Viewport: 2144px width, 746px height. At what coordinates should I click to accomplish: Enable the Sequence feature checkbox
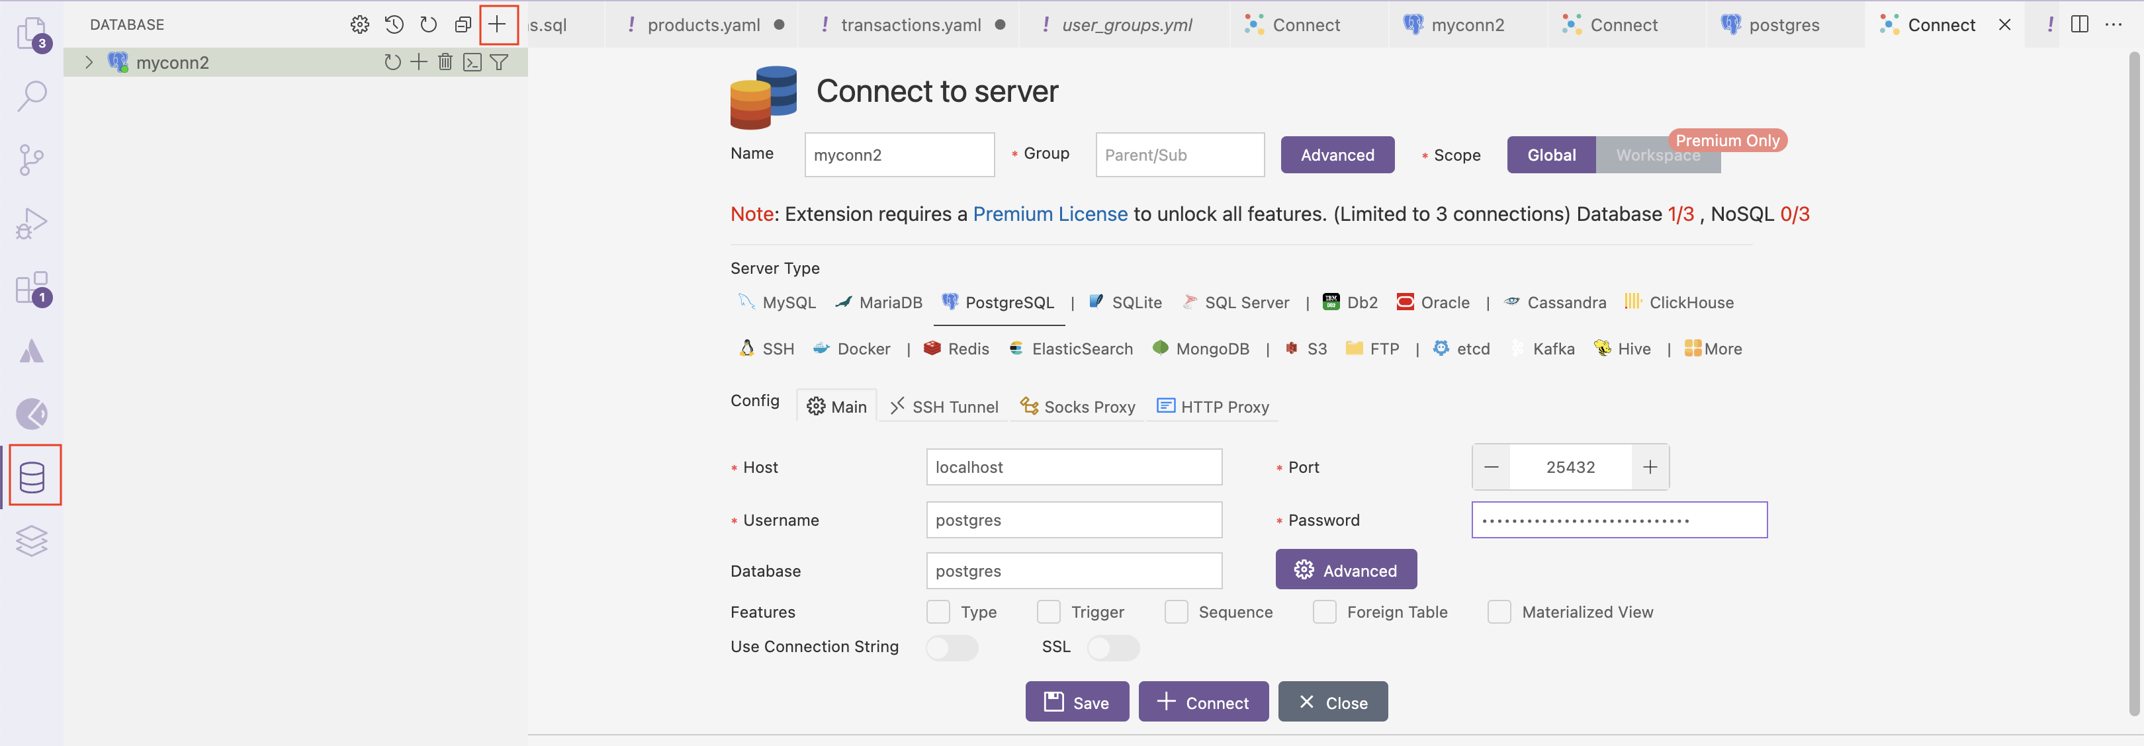(1176, 612)
